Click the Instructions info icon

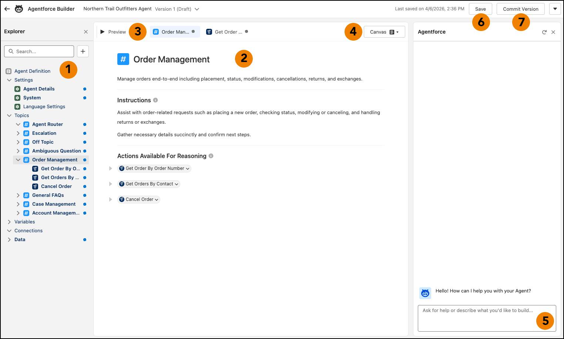155,100
